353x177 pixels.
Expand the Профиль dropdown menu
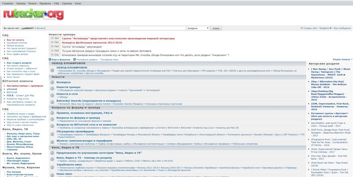(x=325, y=28)
